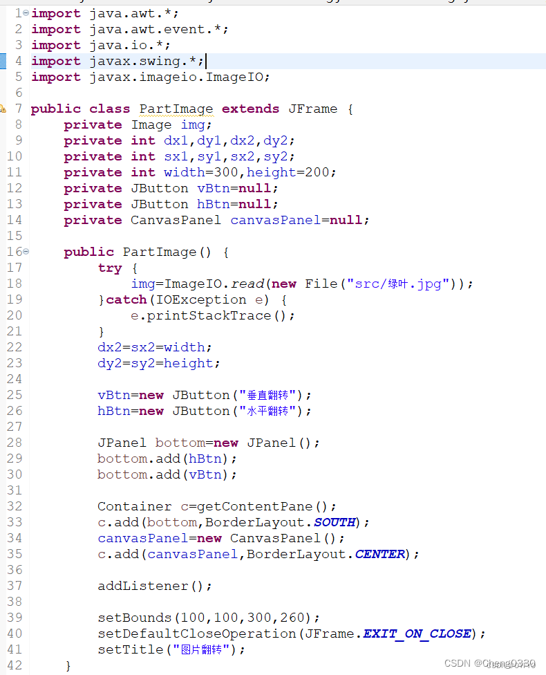Collapse the import block fold marker

pyautogui.click(x=26, y=13)
